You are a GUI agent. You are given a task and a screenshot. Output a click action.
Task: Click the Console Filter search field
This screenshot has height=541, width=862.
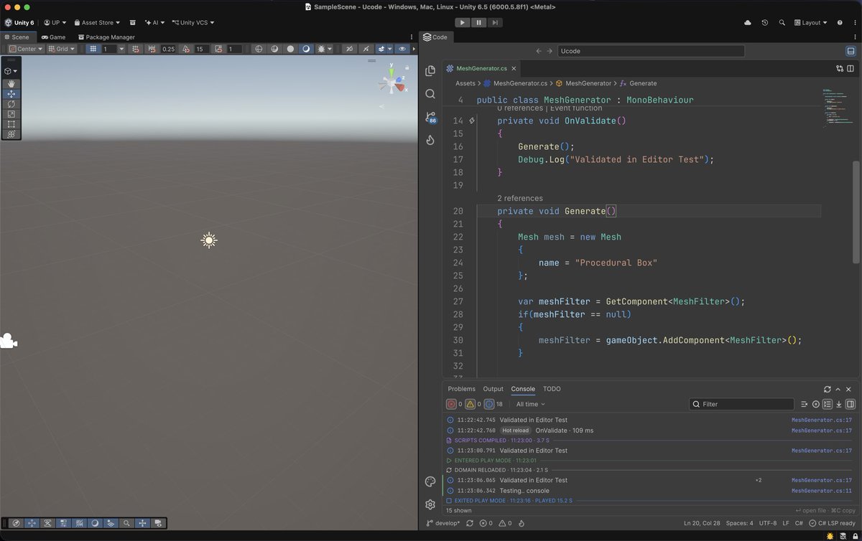click(x=741, y=404)
